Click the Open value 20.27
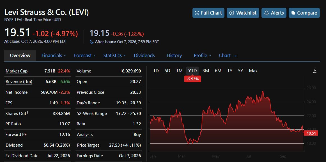326x162 pixels. pyautogui.click(x=136, y=81)
